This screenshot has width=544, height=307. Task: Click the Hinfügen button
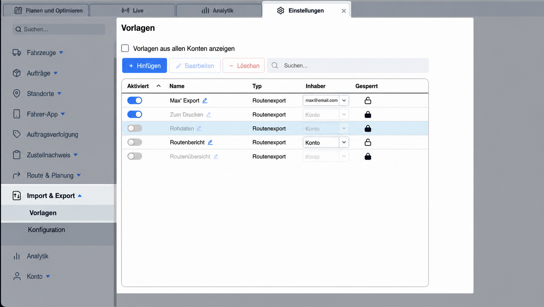pyautogui.click(x=144, y=65)
